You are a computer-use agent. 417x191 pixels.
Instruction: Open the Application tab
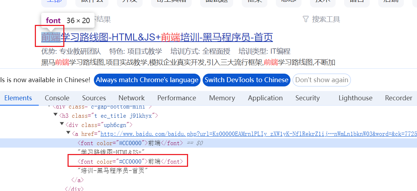click(x=265, y=98)
